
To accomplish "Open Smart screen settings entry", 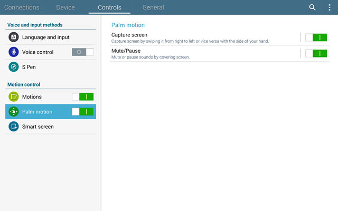I will (x=51, y=127).
